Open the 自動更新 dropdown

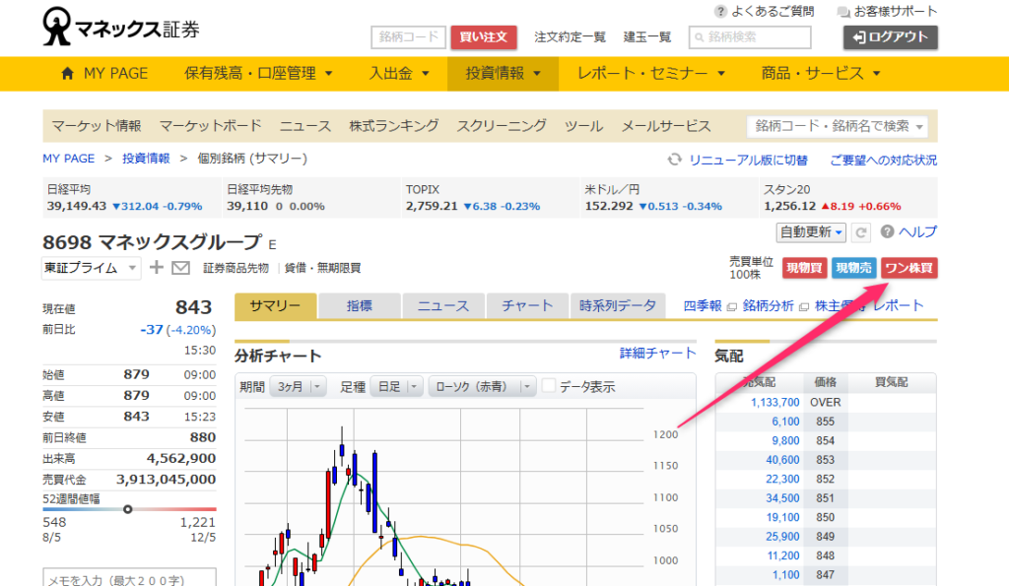(x=812, y=232)
